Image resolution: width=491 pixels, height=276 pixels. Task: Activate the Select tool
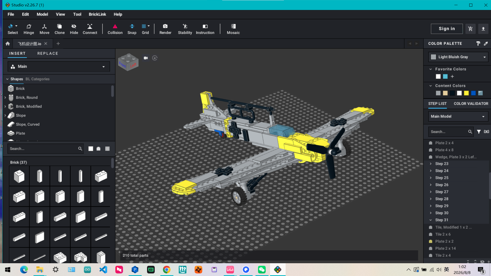pos(12,29)
